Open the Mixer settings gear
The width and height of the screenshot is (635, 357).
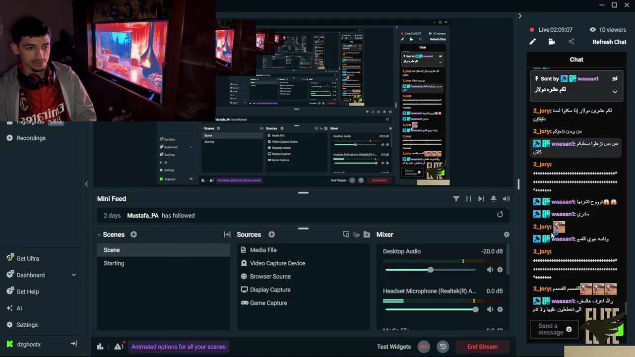click(507, 235)
